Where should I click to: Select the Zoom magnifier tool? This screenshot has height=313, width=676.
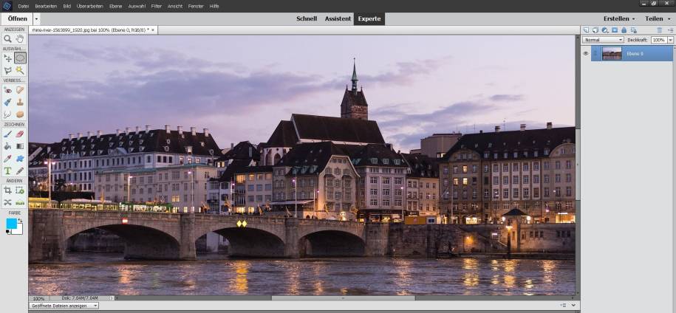(x=7, y=38)
